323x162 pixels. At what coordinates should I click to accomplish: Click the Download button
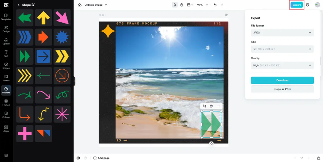282,80
